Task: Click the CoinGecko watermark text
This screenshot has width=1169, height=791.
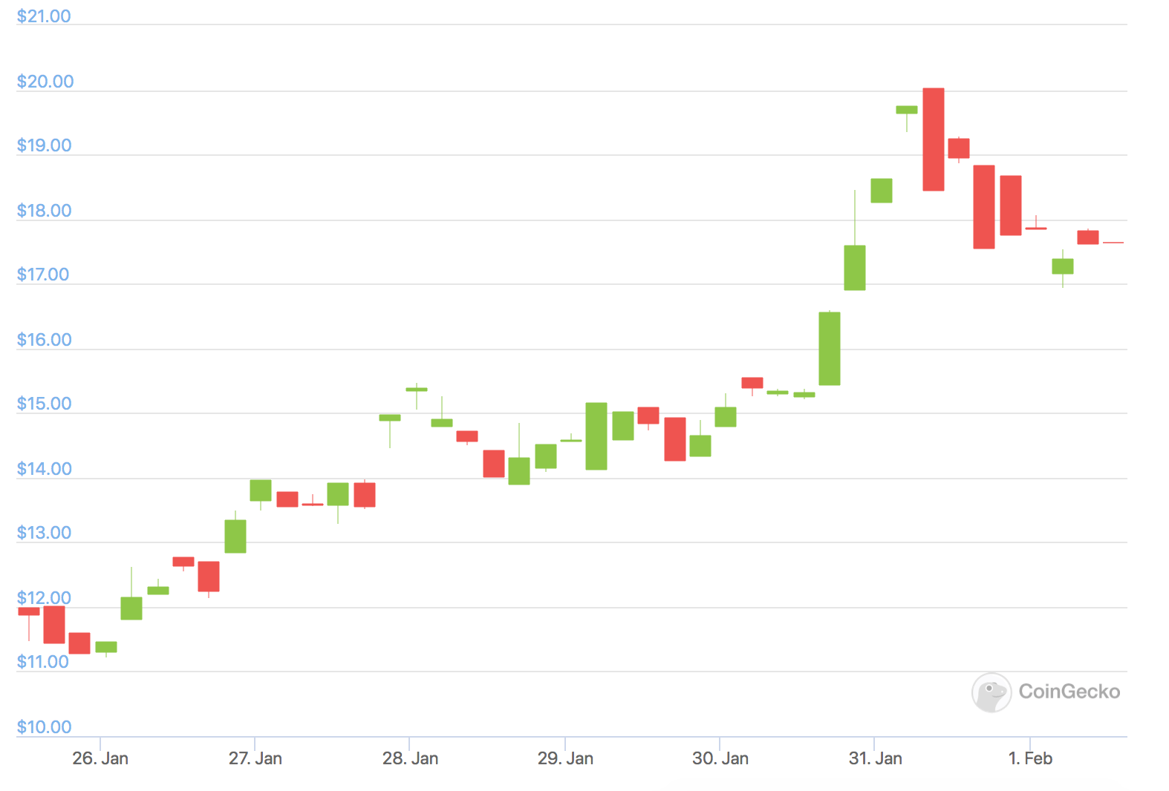Action: [1069, 692]
